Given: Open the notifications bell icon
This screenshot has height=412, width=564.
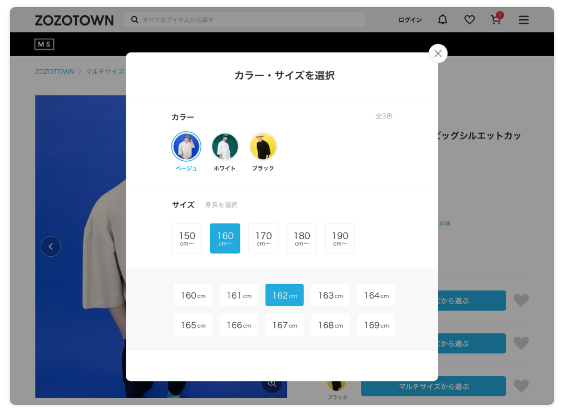Looking at the screenshot, I should (443, 20).
